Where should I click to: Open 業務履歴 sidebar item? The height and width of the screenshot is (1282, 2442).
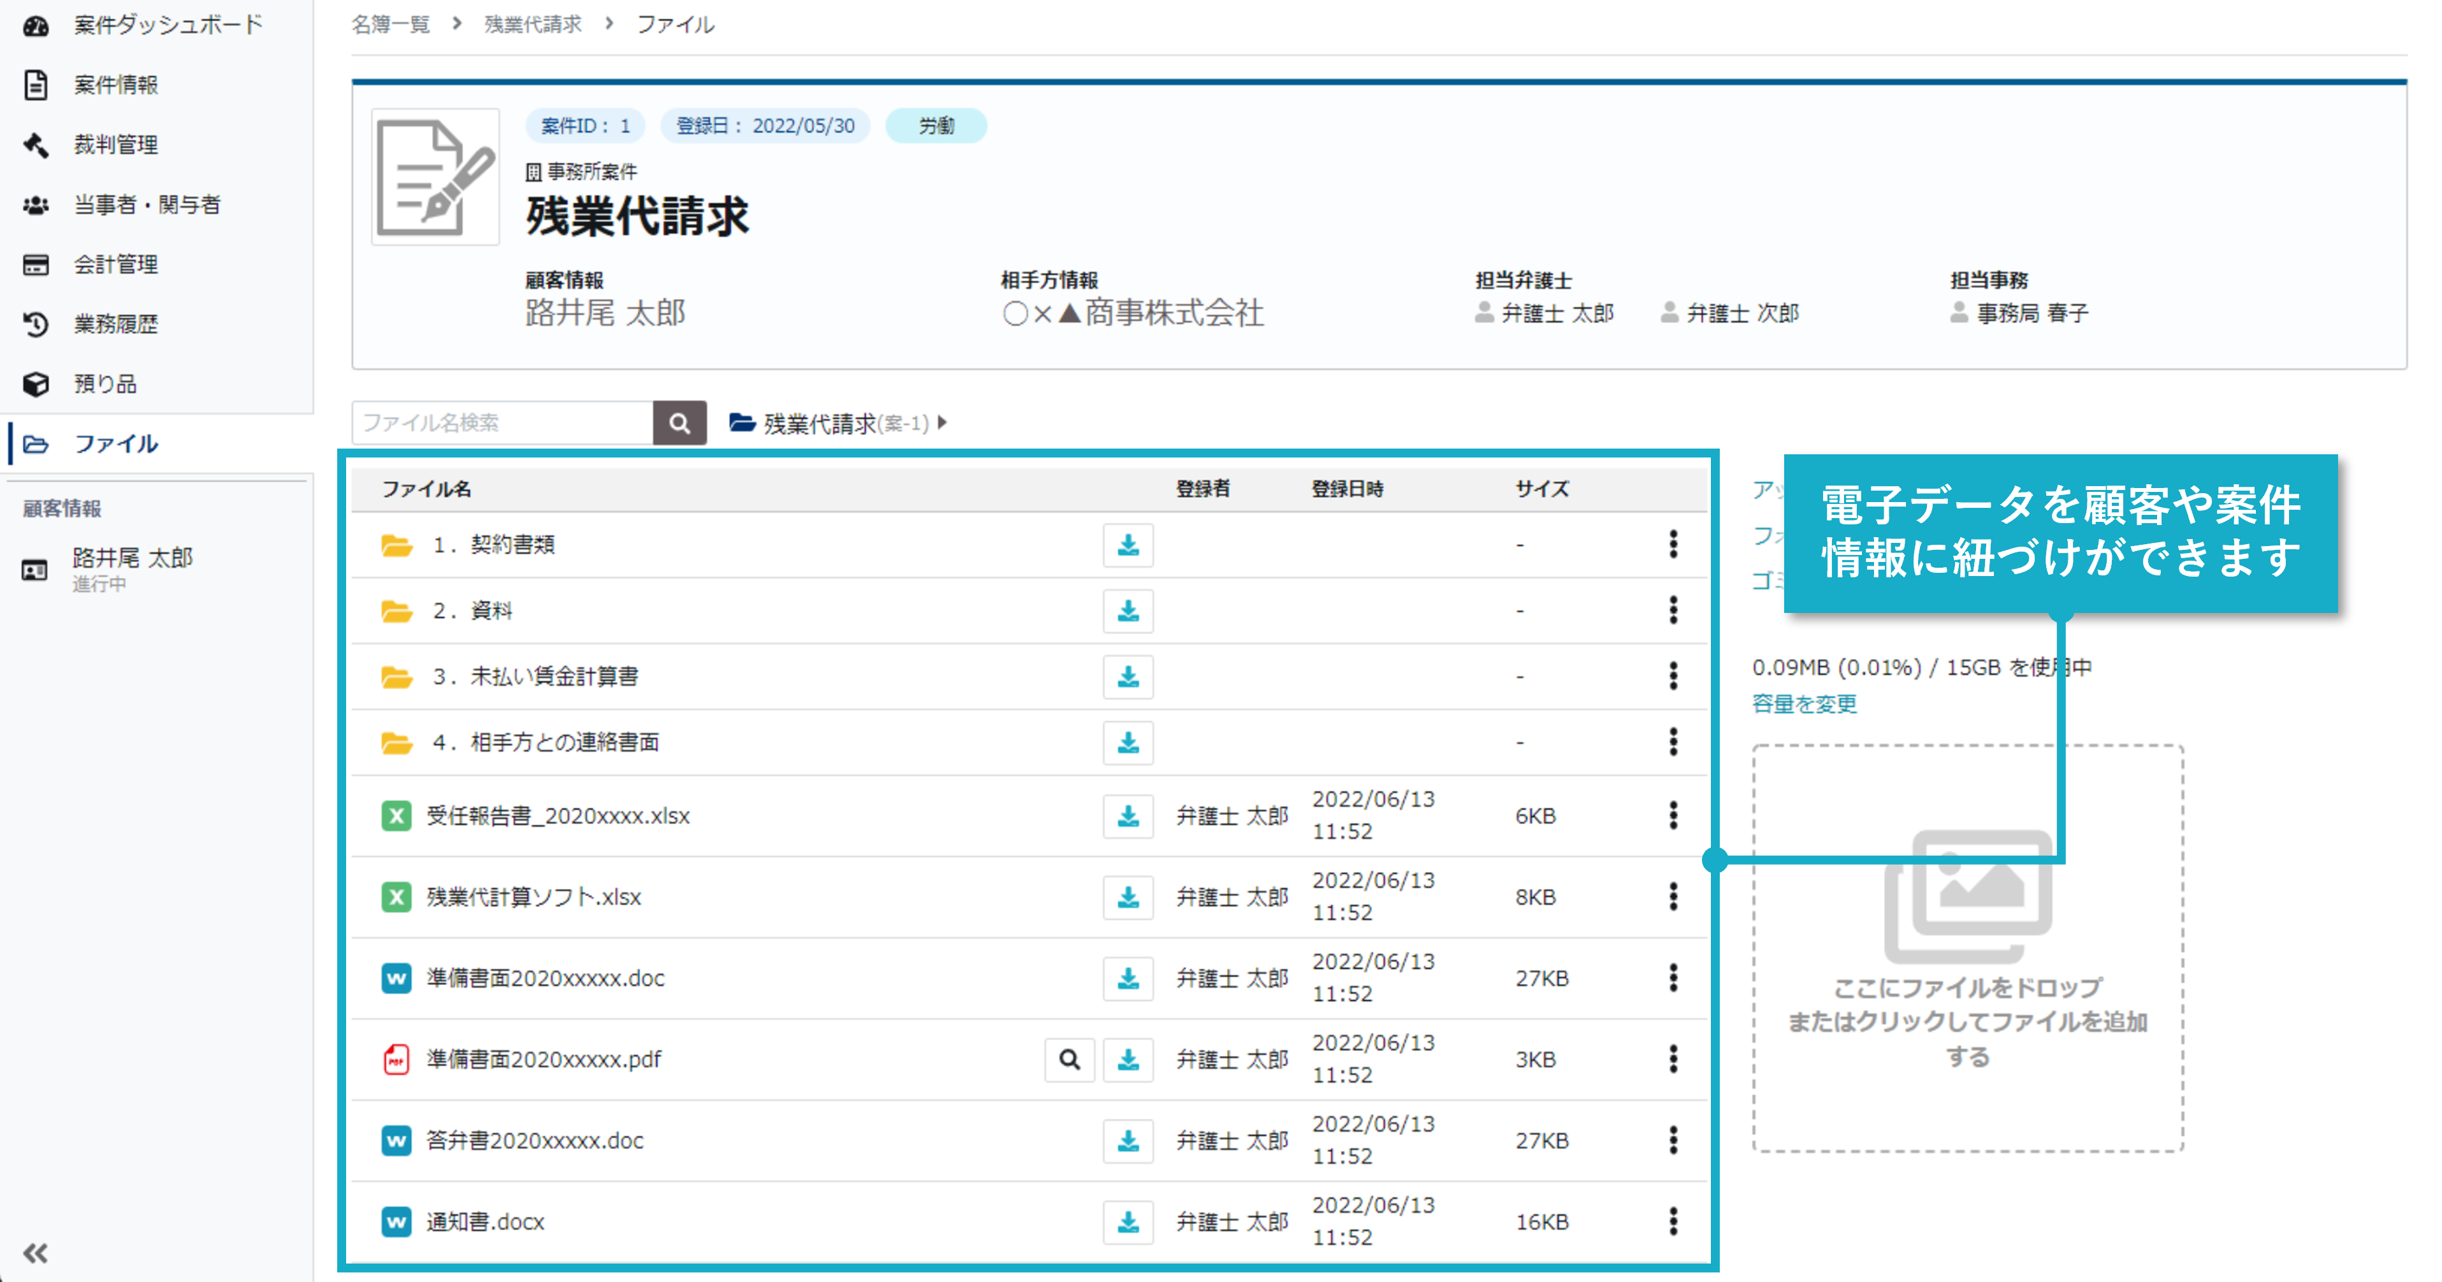pos(115,323)
